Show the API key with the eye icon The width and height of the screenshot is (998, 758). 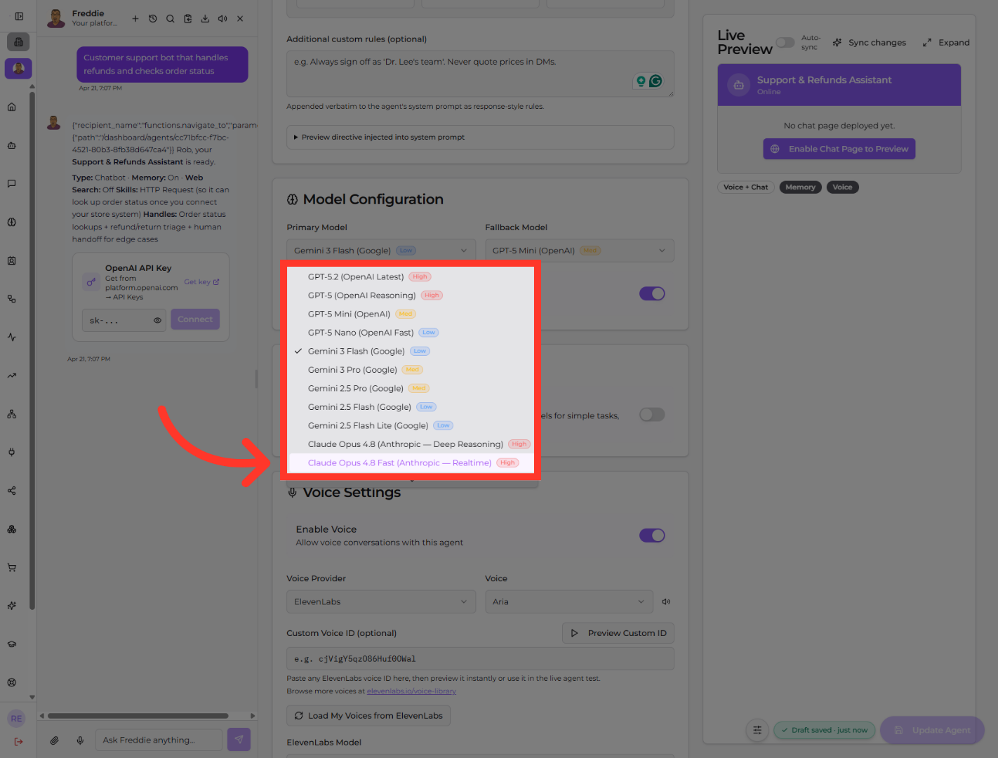[x=158, y=320]
